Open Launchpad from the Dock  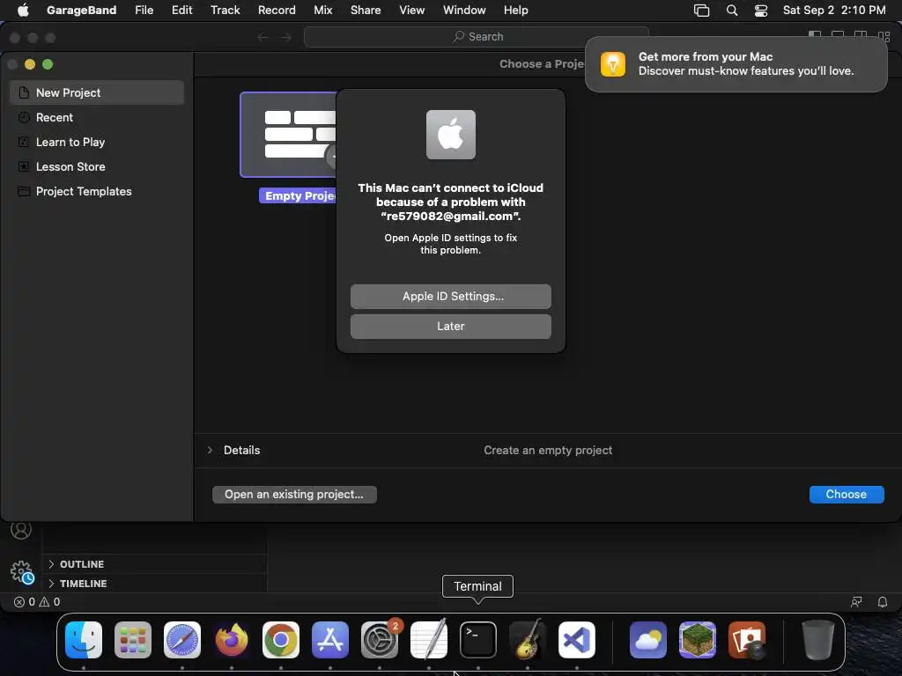[x=133, y=640]
